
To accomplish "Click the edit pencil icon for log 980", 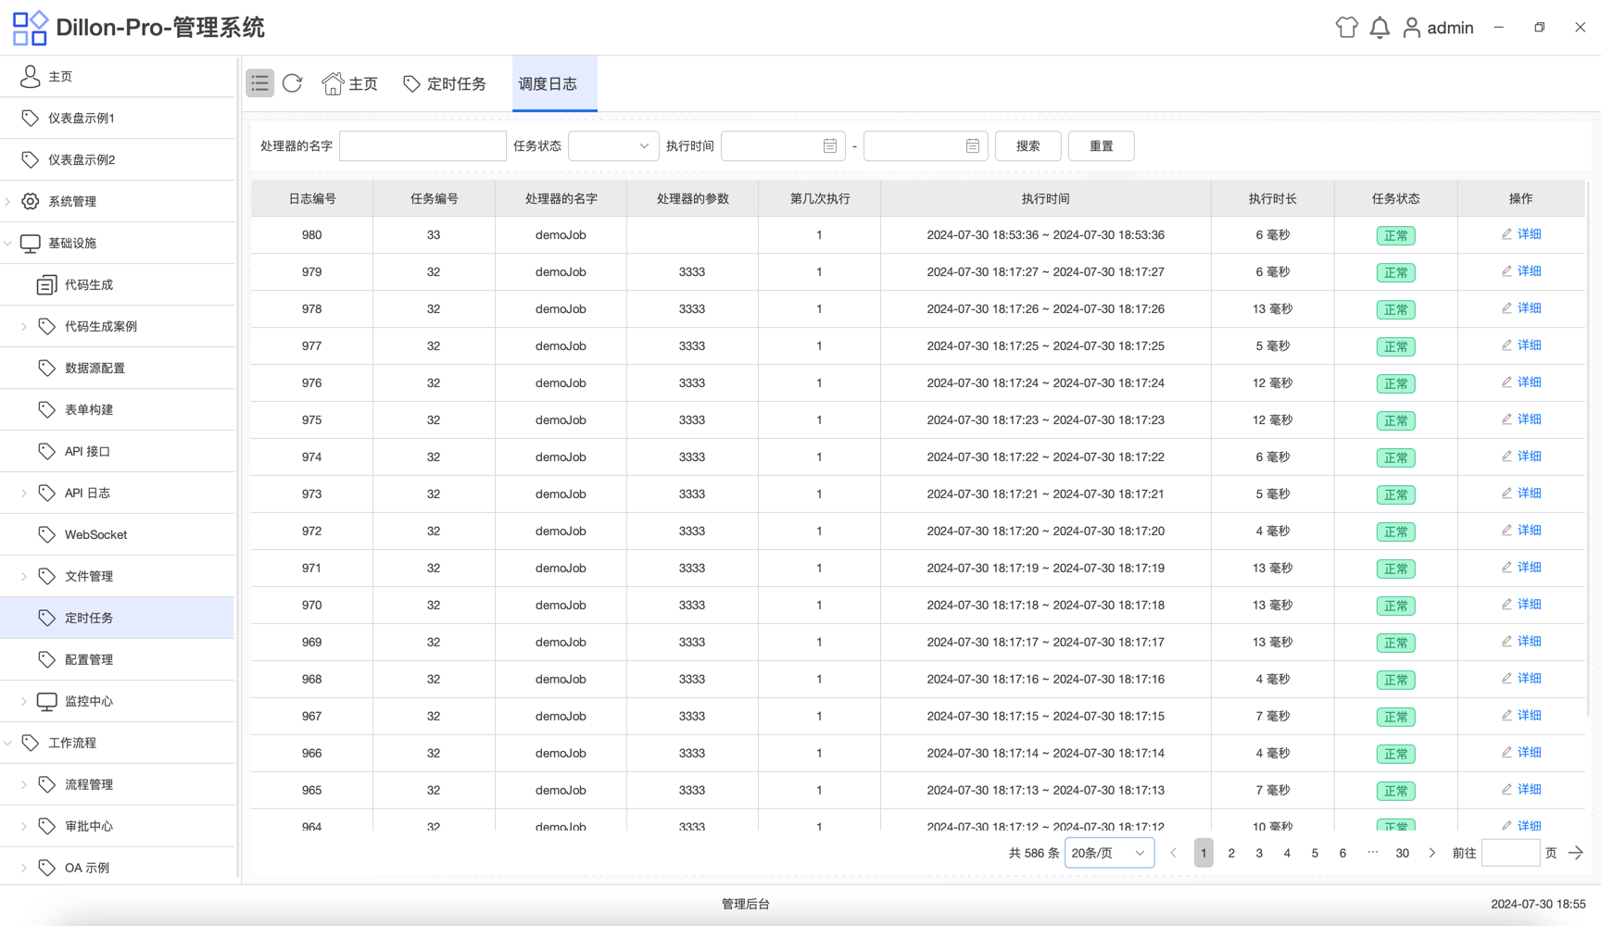I will (1506, 234).
